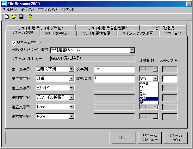Expand the 第三文字列 ピリオド dropdown
193x149 pixels.
coord(72,88)
